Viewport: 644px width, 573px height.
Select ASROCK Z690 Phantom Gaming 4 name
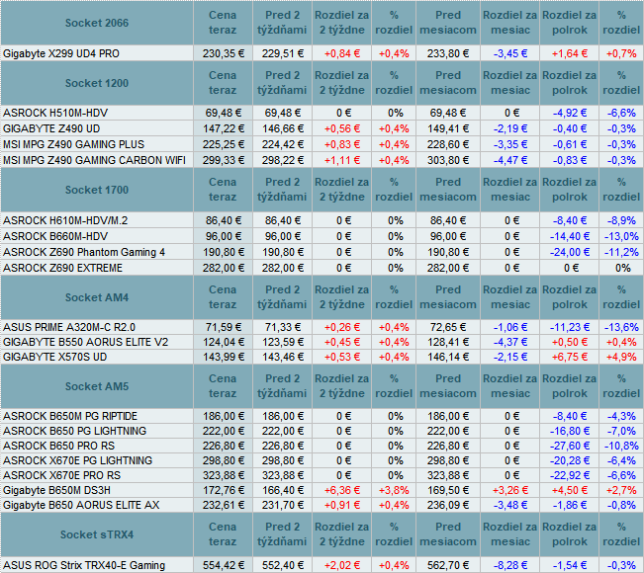(x=84, y=252)
